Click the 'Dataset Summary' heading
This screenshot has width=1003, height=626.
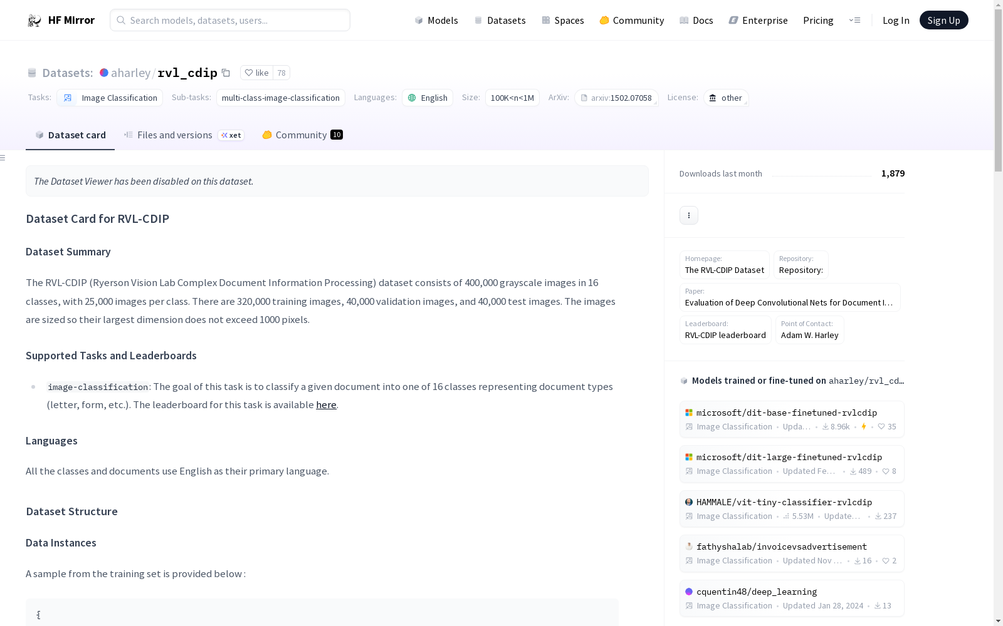(68, 252)
